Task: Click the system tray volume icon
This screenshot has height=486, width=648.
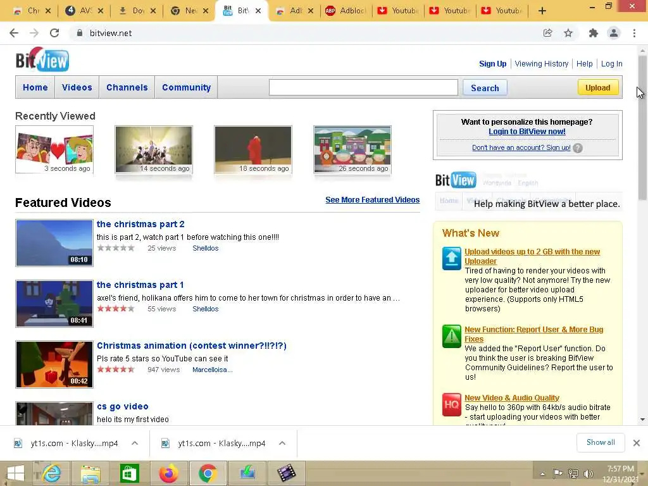Action: [589, 473]
